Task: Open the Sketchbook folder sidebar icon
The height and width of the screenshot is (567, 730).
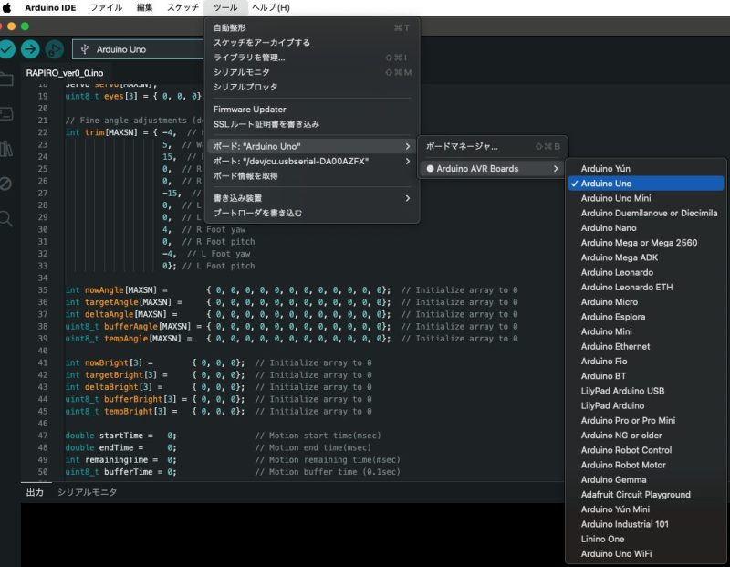Action: point(6,79)
